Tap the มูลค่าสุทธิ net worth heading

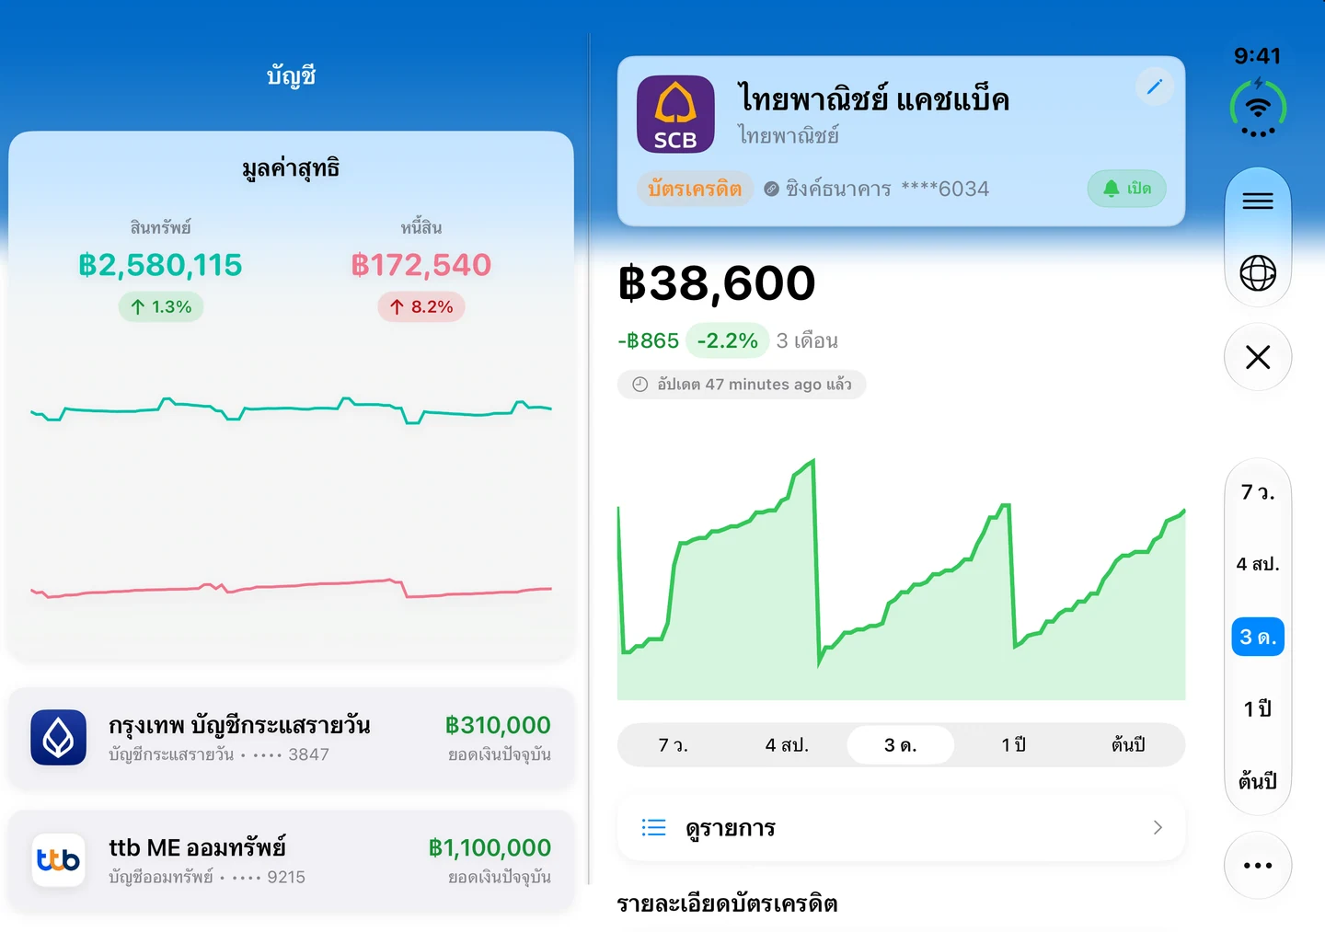coord(291,169)
